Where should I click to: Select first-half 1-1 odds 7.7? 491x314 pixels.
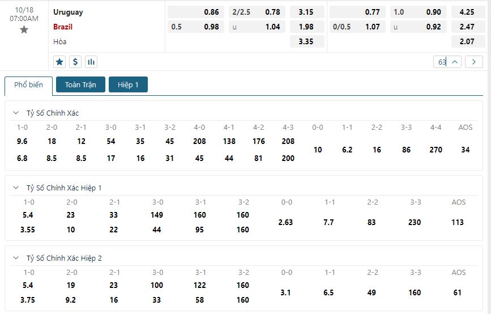[x=328, y=223]
